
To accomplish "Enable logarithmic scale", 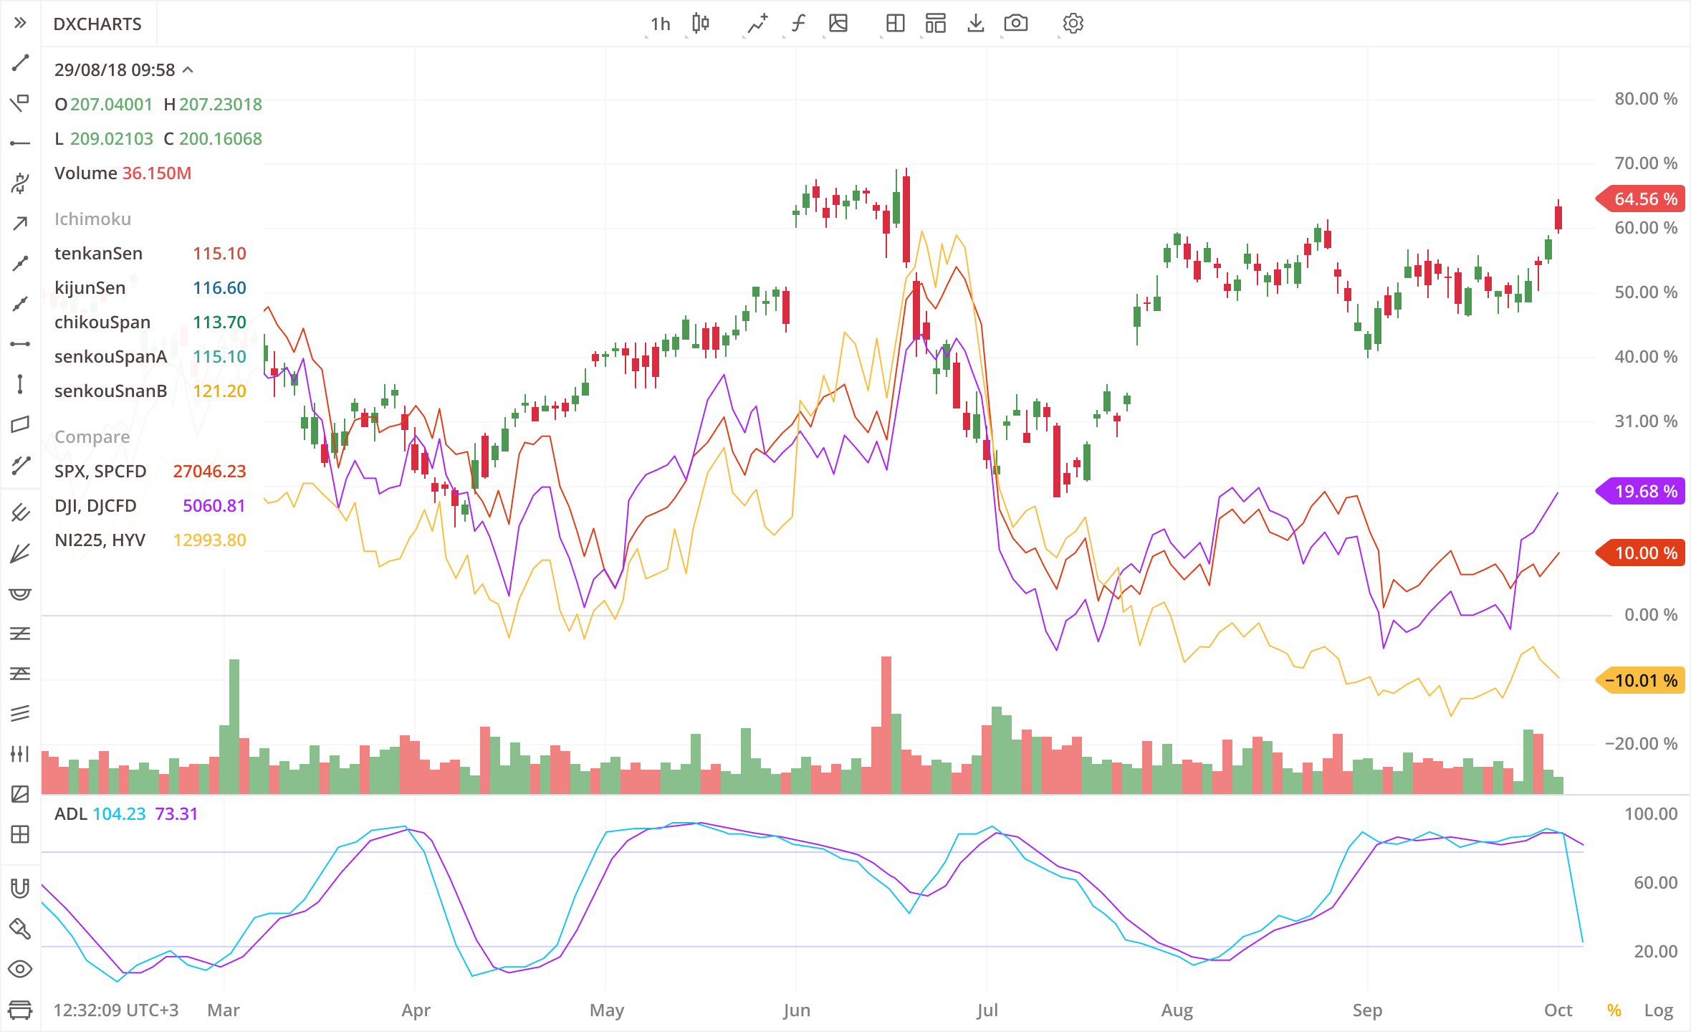I will click(1659, 1010).
